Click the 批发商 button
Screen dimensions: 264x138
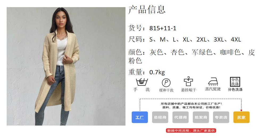point(201,117)
